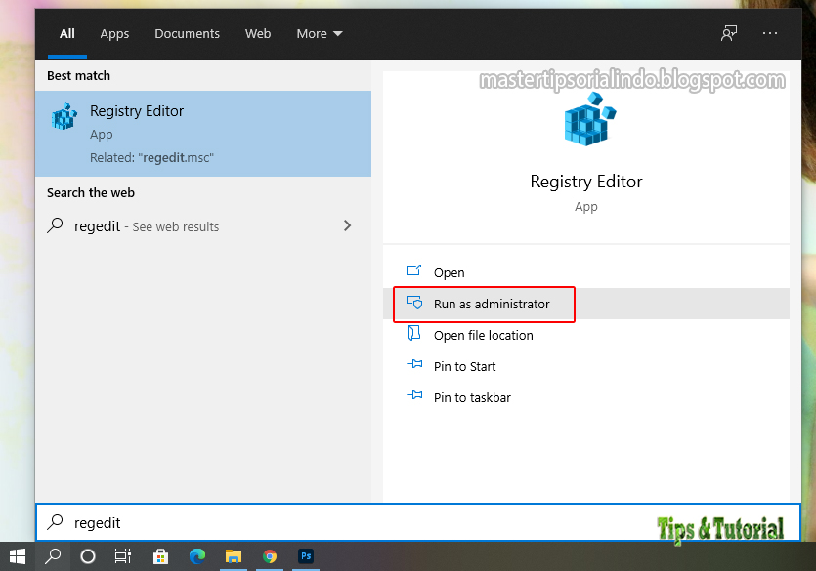Click the Open action icon

click(413, 270)
